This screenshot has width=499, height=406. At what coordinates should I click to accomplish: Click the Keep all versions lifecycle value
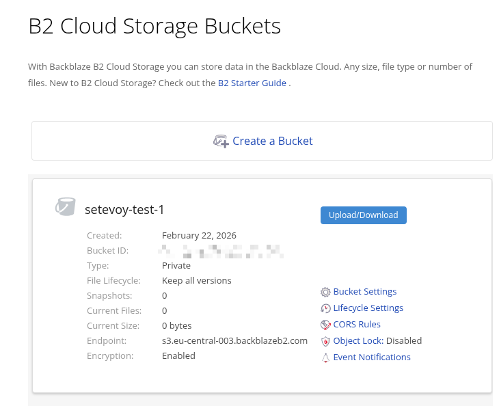click(x=196, y=281)
